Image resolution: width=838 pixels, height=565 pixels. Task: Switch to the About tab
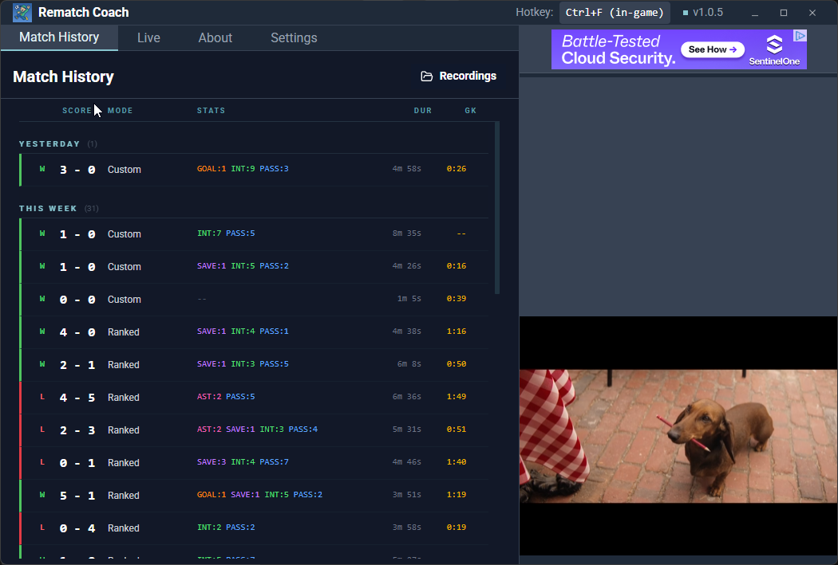click(215, 37)
